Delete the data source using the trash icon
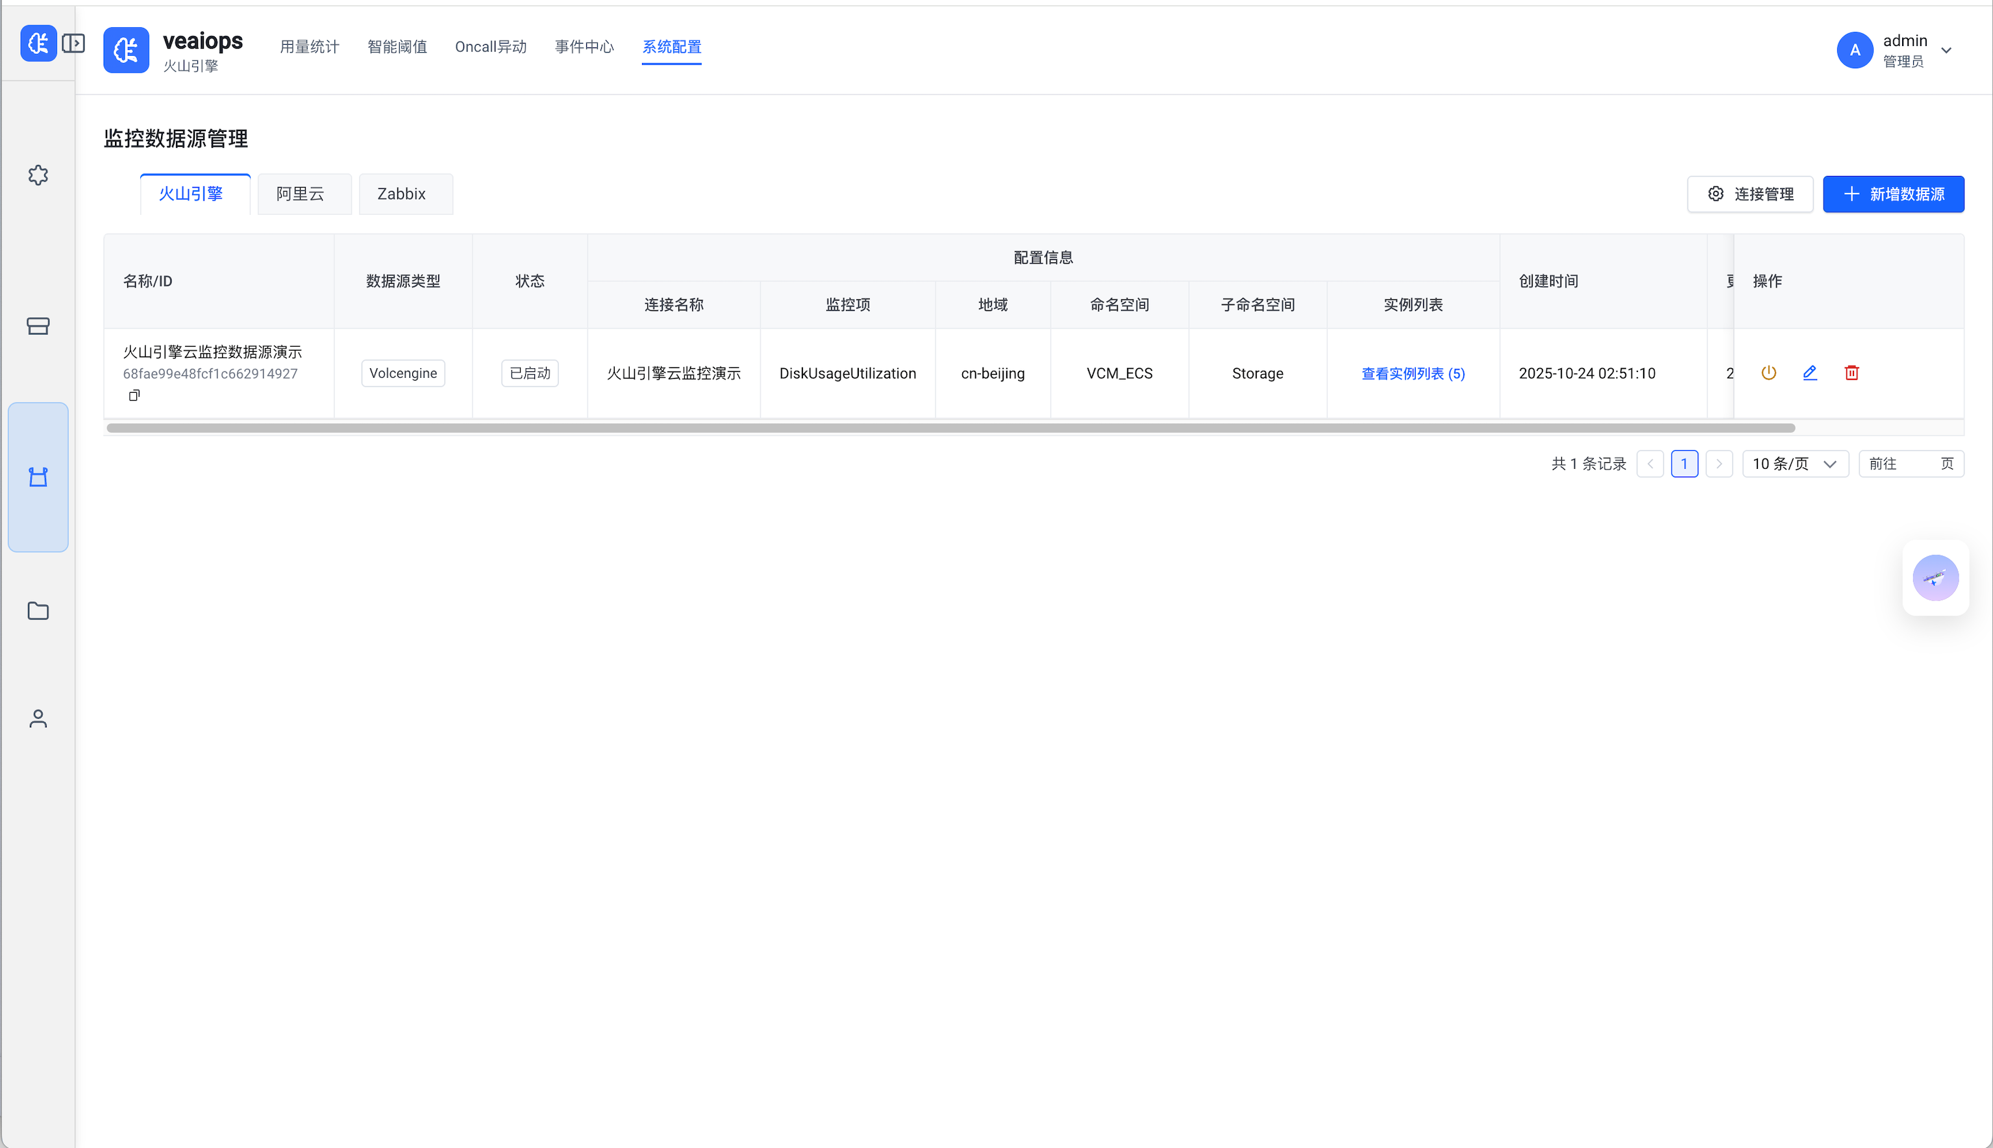 1851,373
